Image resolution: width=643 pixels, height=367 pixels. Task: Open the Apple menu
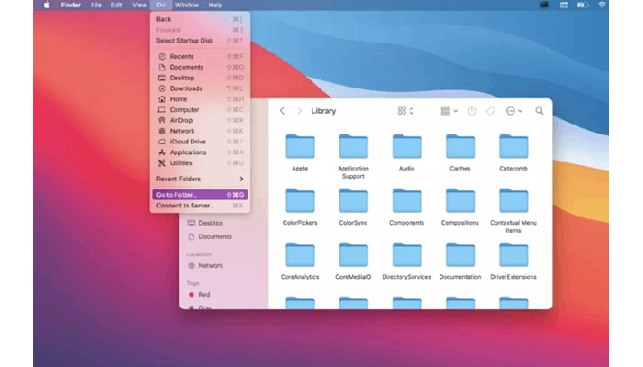[47, 5]
